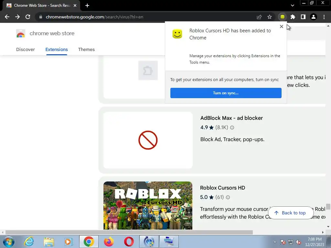The height and width of the screenshot is (248, 331).
Task: Open the on-screen keyboard taskbar item
Action: pos(169,242)
